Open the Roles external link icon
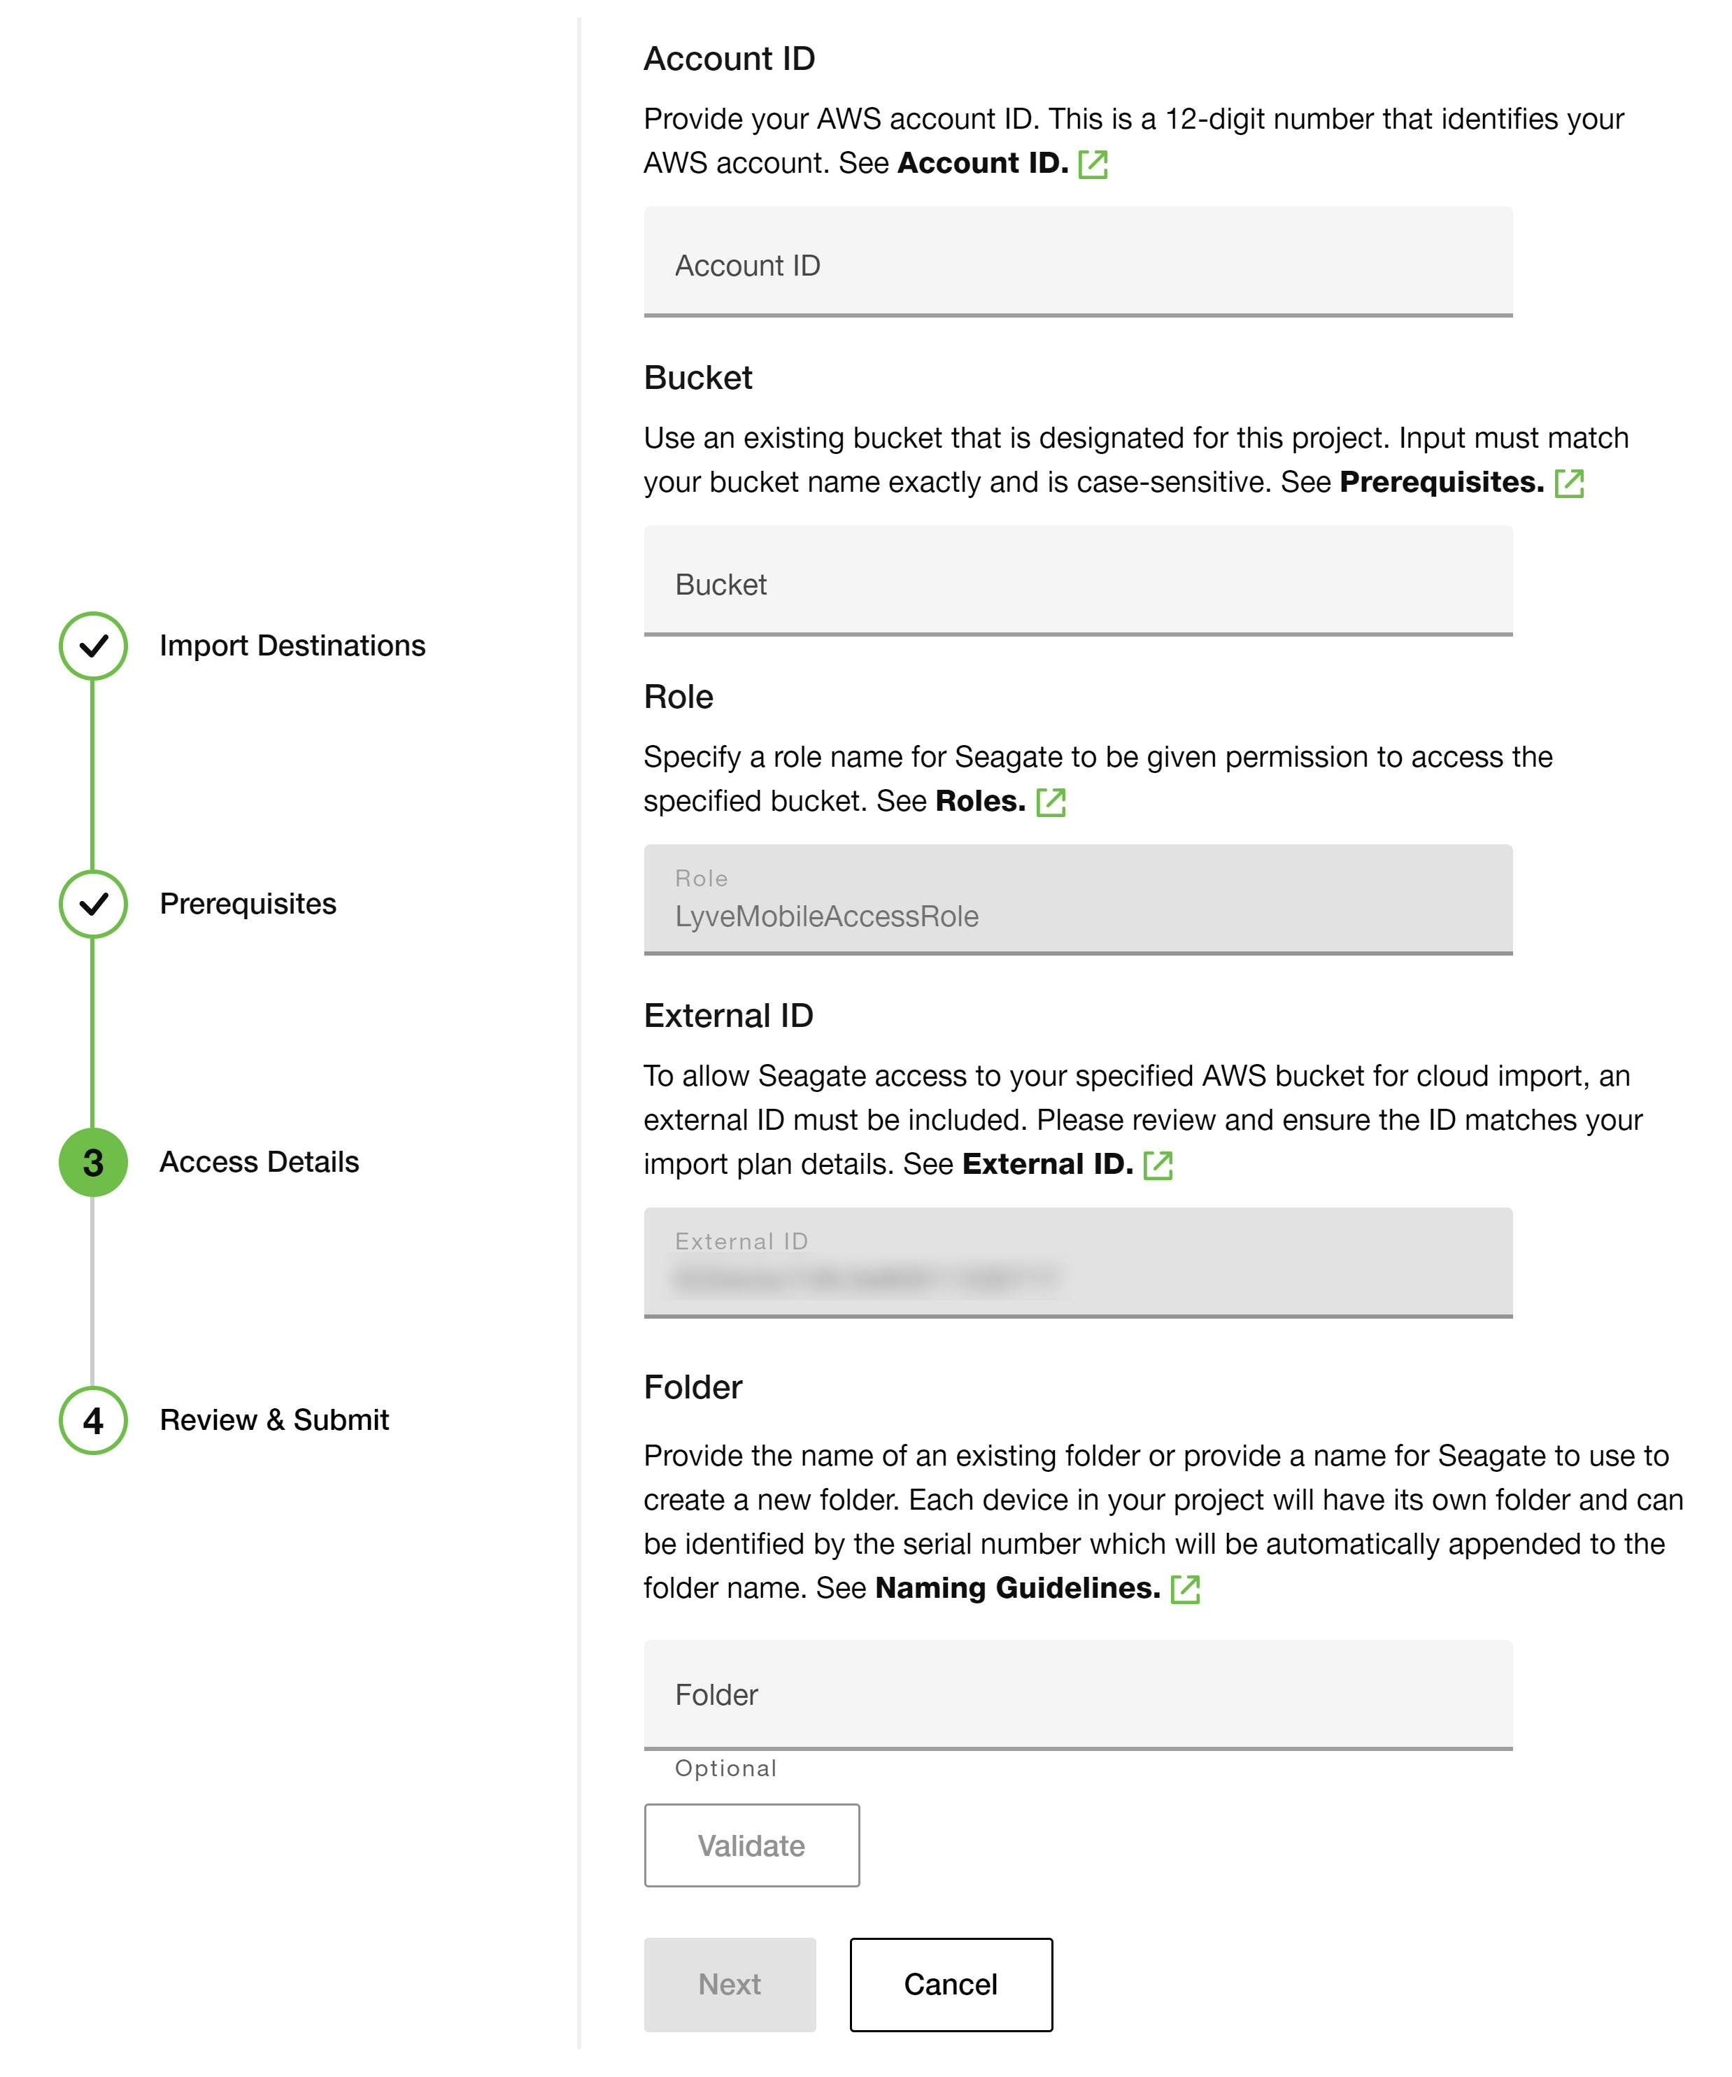 coord(1051,802)
